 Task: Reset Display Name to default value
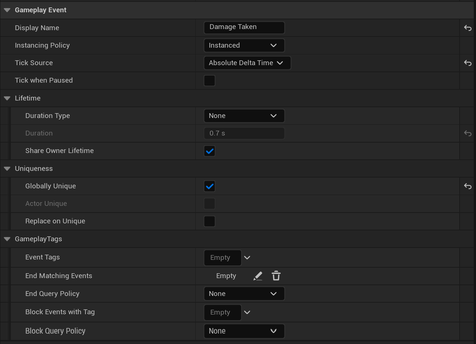(x=468, y=28)
